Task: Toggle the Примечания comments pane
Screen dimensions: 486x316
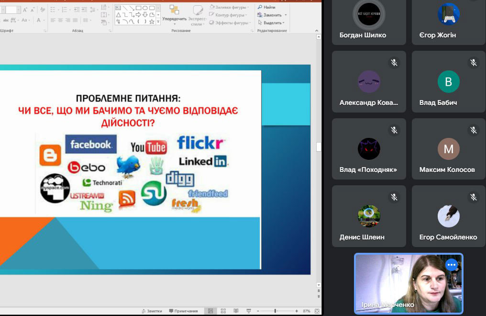Action: 184,311
